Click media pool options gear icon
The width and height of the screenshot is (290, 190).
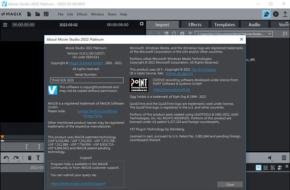click(182, 34)
